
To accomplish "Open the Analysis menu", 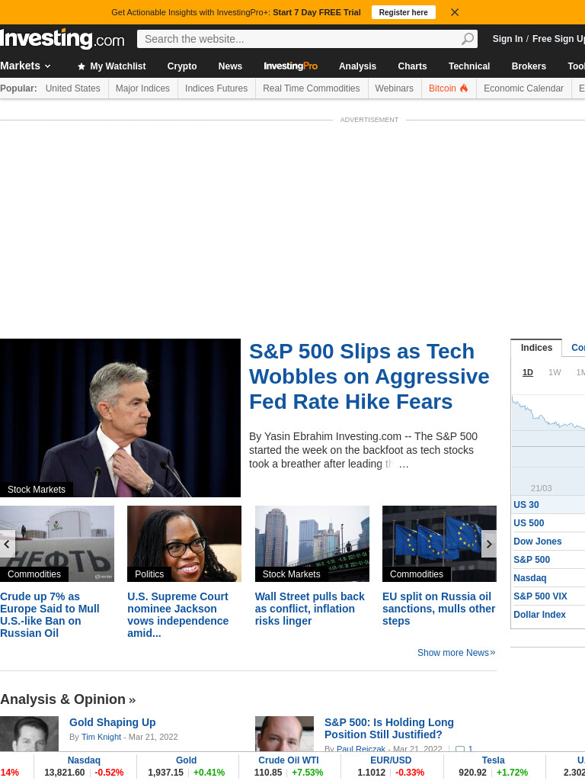I will 358,66.
